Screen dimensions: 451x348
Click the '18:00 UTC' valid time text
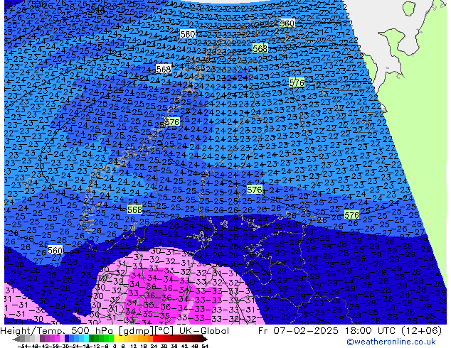[369, 331]
